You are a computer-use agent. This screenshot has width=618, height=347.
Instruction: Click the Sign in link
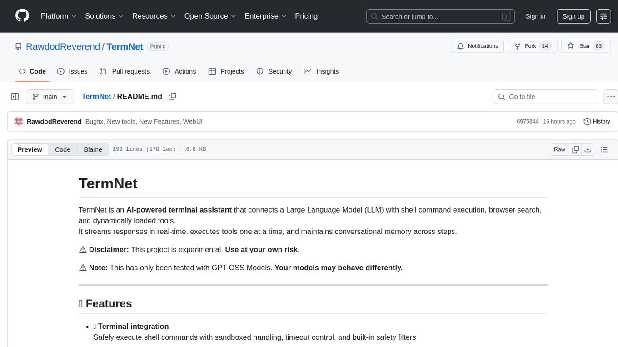535,16
